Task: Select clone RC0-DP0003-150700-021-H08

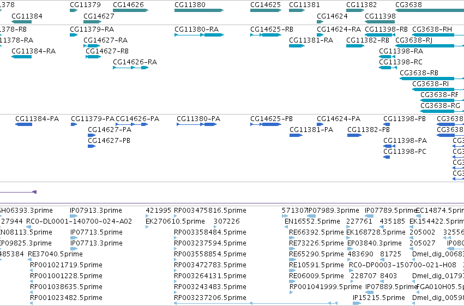Action: click(403, 266)
